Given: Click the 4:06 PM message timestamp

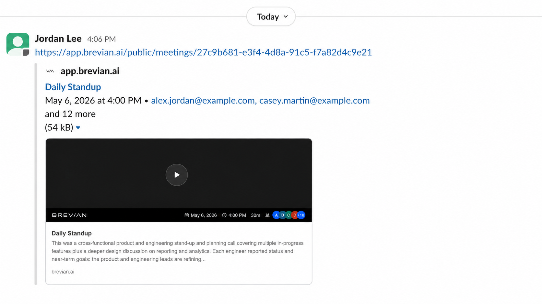Looking at the screenshot, I should [101, 39].
